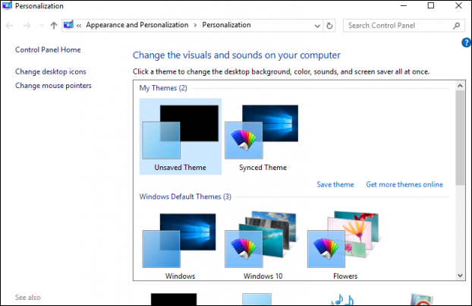Open Desktop Background black preview

pos(174,299)
